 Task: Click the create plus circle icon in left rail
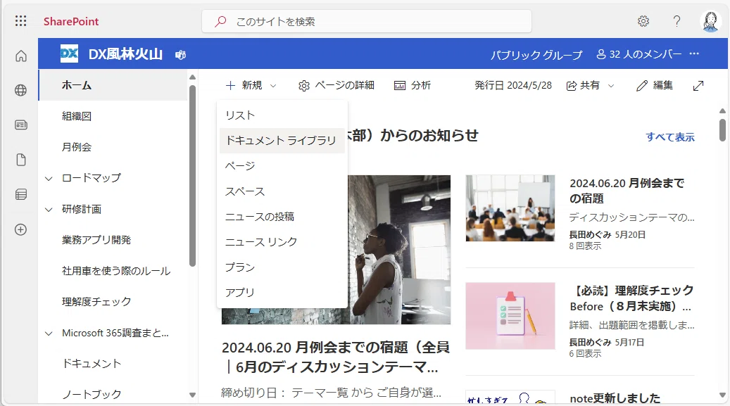click(21, 229)
